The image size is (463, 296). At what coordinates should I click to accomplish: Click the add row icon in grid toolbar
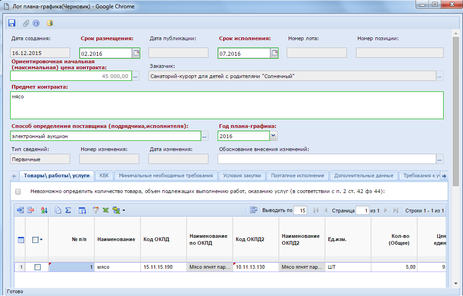tap(20, 210)
